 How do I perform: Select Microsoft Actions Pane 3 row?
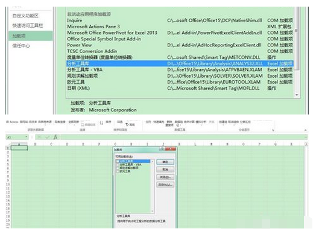[x=180, y=27]
